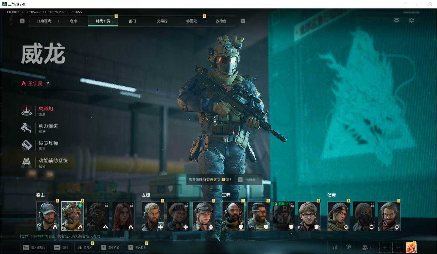Click the 突击 class heading
This screenshot has width=437, height=254.
(41, 195)
